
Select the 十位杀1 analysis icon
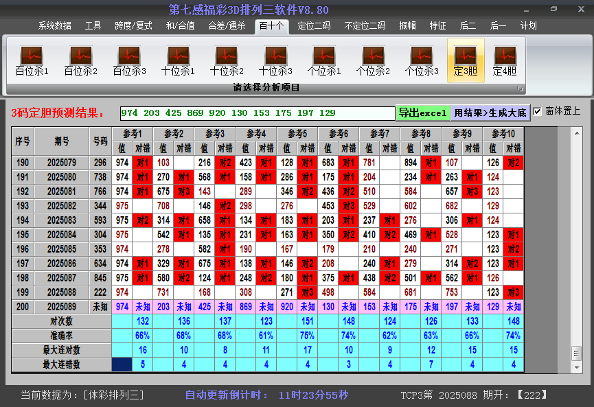coord(178,60)
